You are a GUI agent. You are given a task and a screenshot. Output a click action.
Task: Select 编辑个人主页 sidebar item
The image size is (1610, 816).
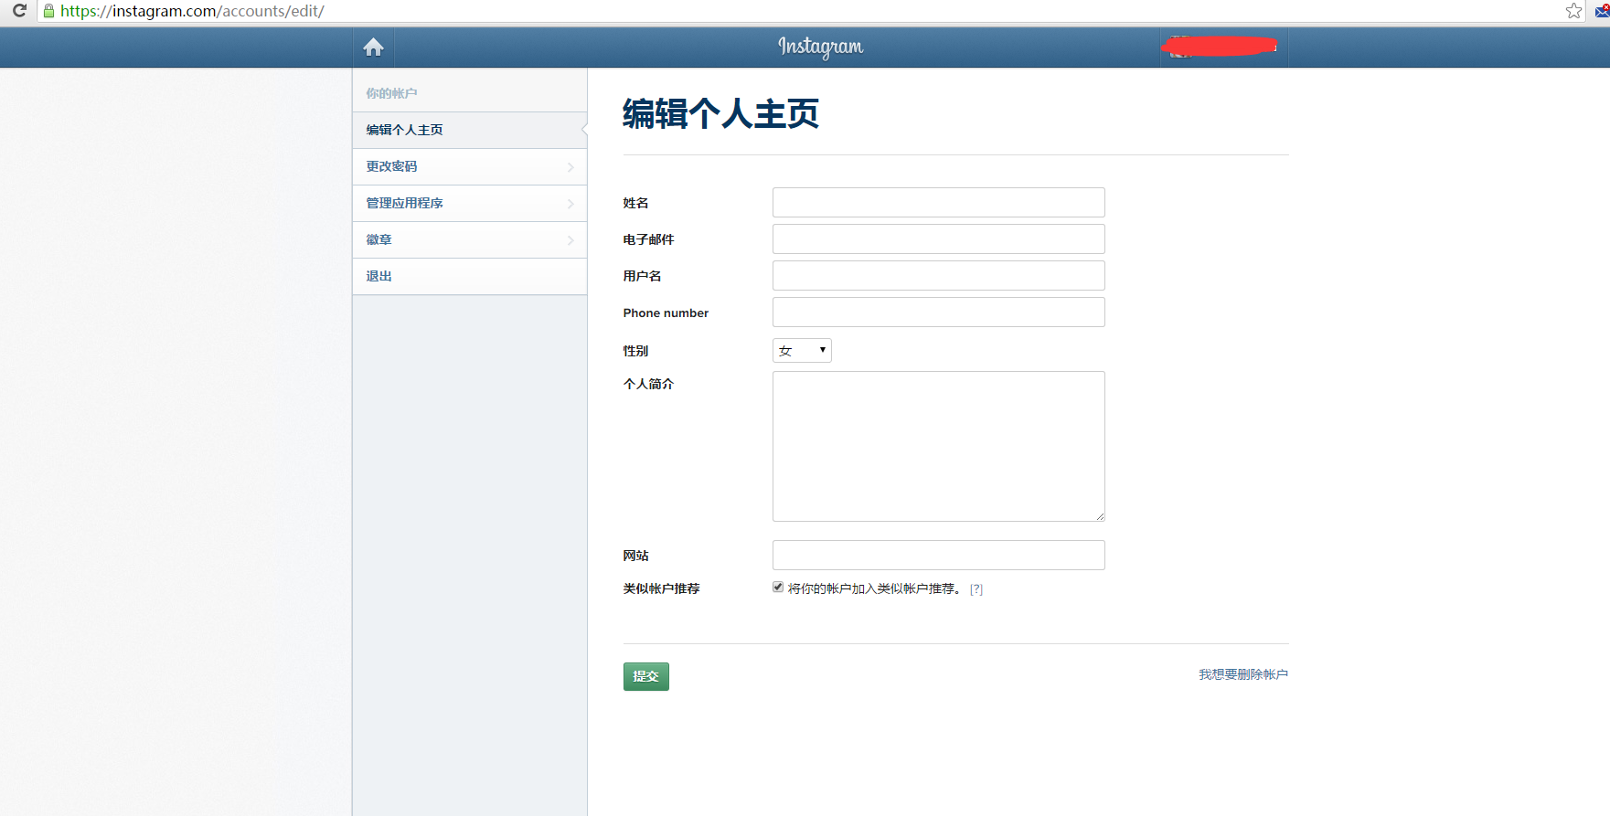coord(469,130)
